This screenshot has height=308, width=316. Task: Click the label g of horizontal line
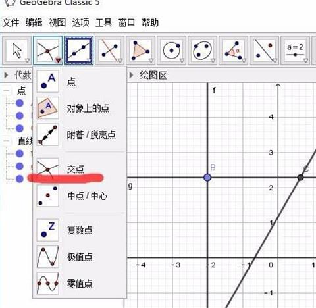130,186
